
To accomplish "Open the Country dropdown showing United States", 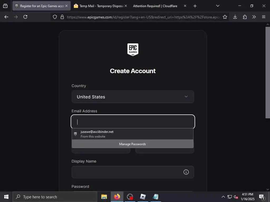I will (x=133, y=97).
